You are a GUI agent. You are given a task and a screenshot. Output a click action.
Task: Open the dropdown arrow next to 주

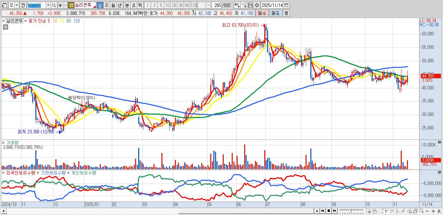click(x=16, y=5)
